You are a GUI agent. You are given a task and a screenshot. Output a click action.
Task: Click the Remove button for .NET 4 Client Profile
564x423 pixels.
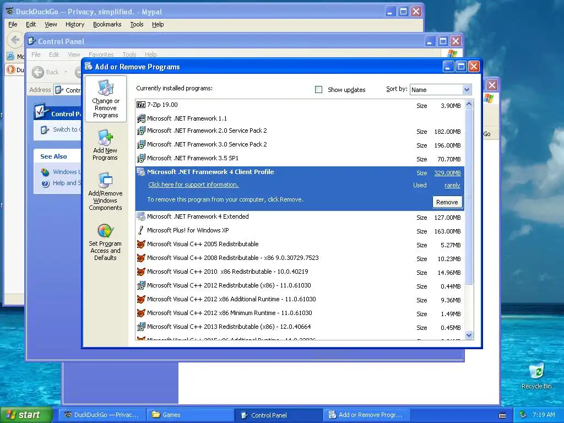click(447, 202)
